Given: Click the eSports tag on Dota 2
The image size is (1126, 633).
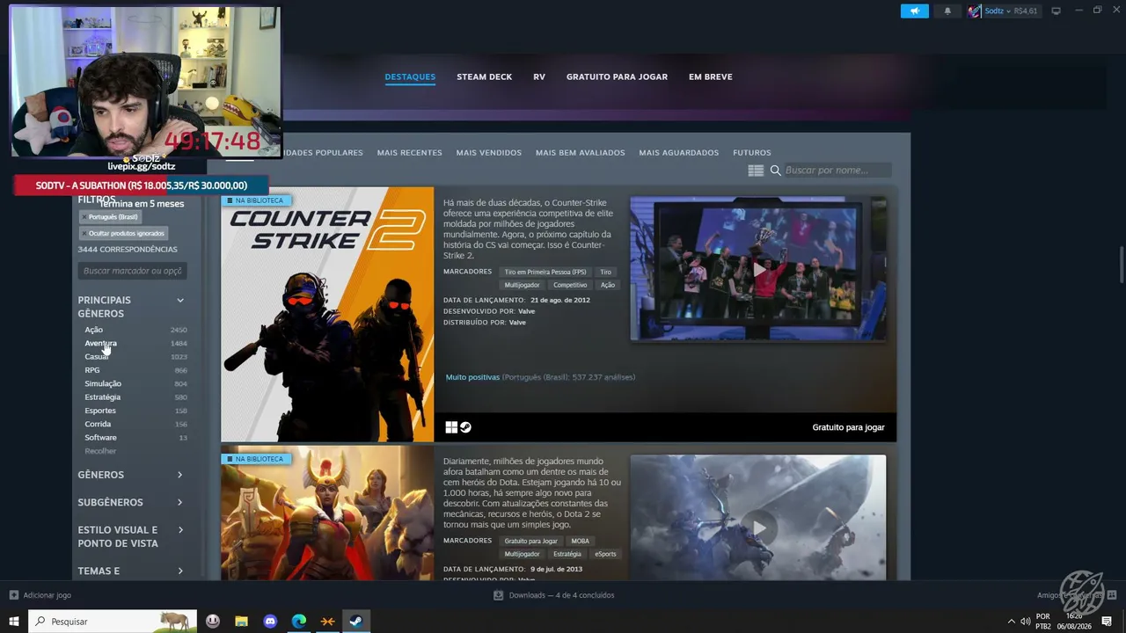Looking at the screenshot, I should pos(605,554).
